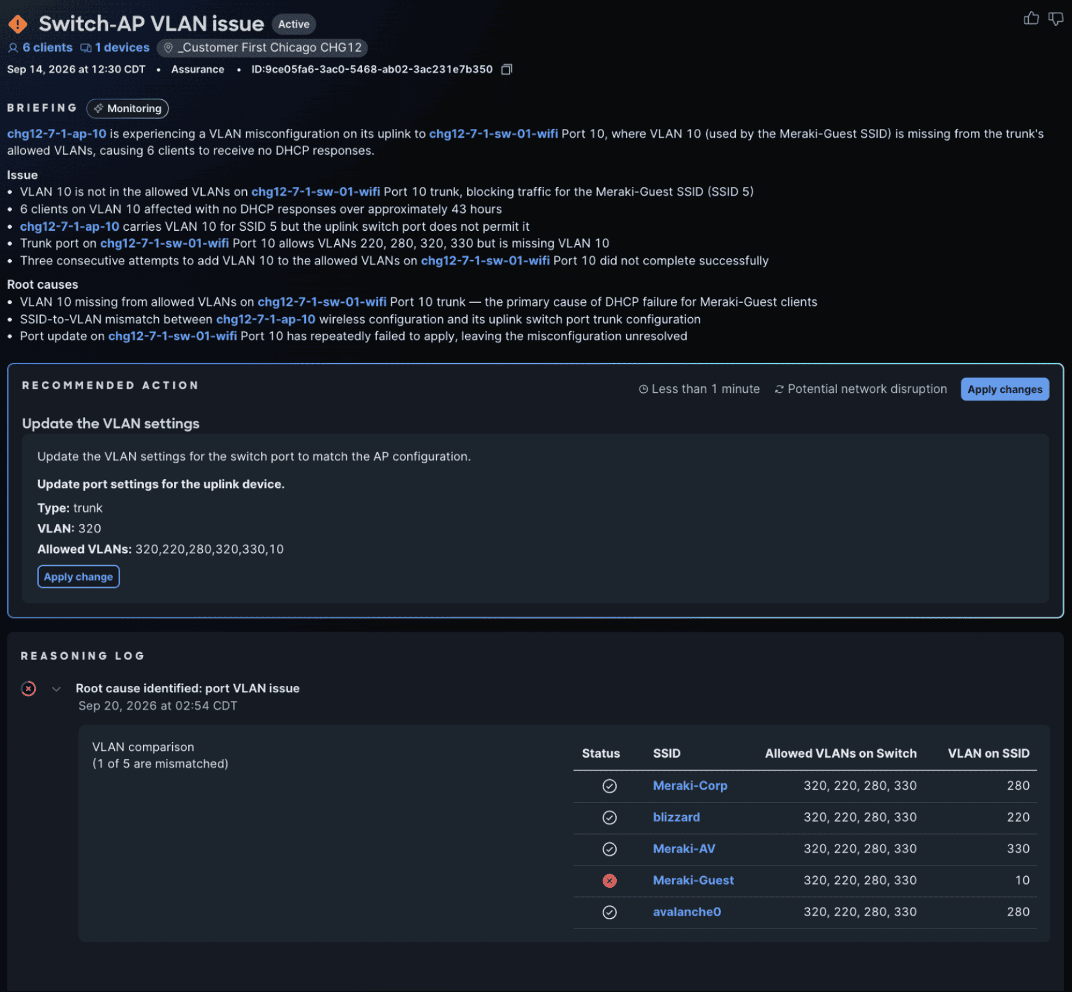Click the Monitoring badge next to Briefing

coord(128,109)
